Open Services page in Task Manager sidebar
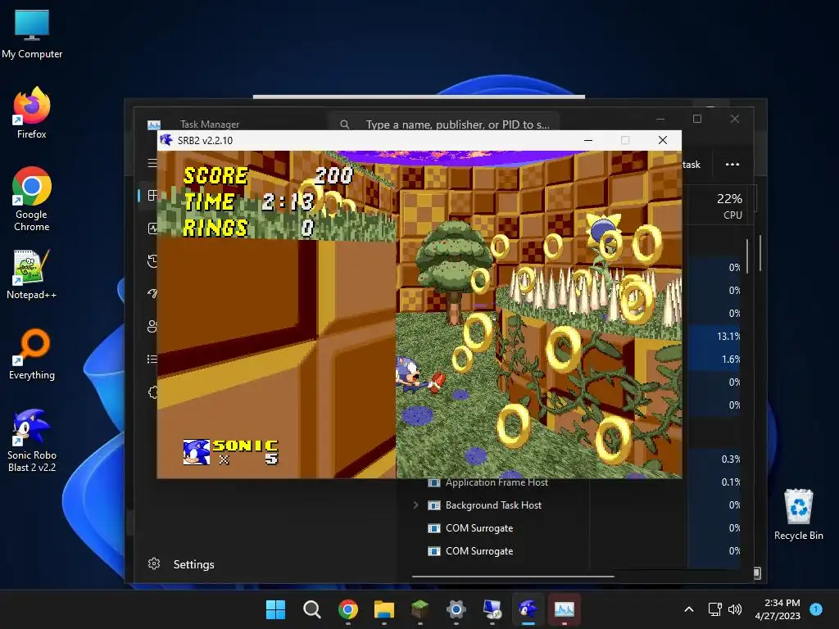 pyautogui.click(x=152, y=392)
